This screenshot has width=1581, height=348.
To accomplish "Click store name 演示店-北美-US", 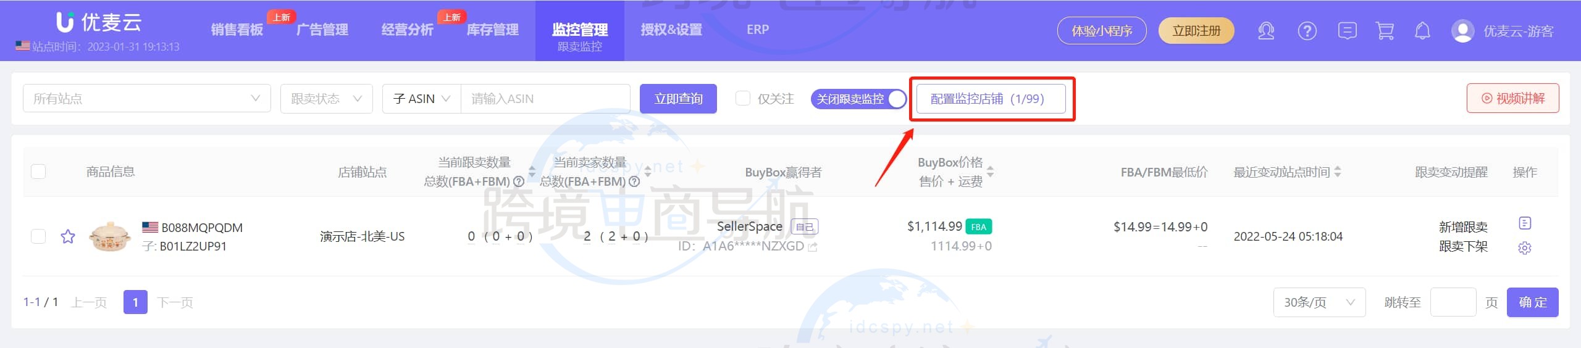I will (363, 236).
